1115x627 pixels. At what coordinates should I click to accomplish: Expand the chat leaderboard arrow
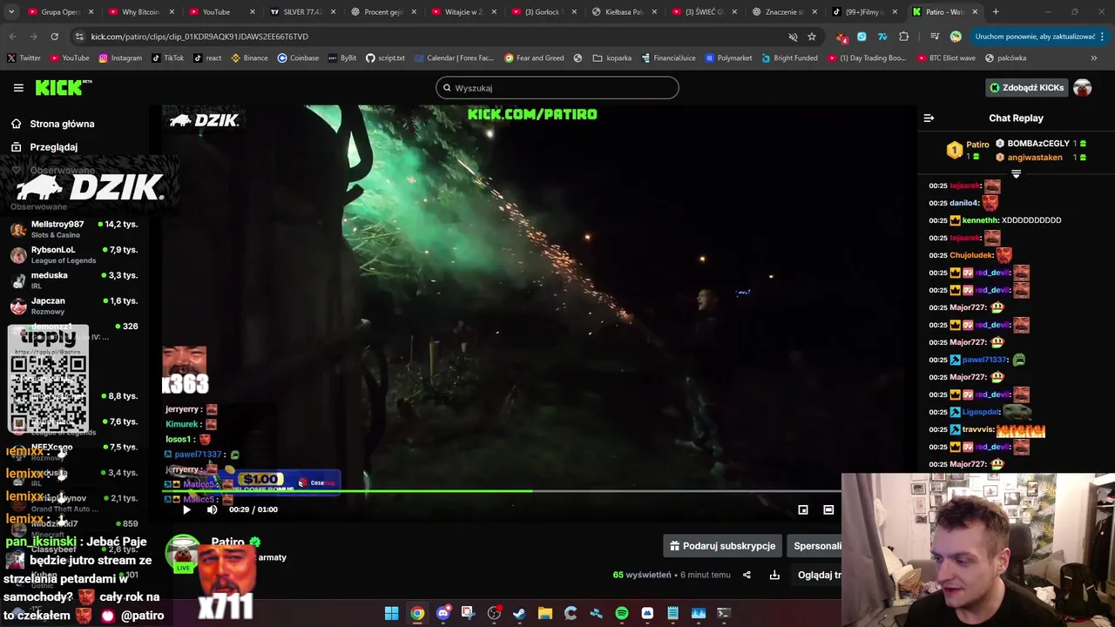1016,174
